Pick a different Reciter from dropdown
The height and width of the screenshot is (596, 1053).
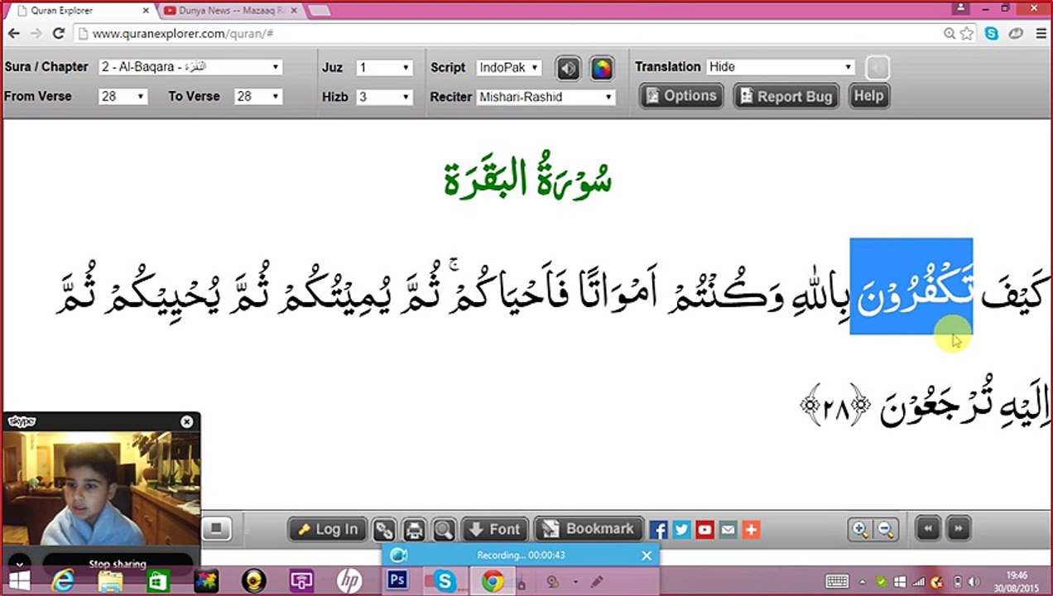click(x=546, y=97)
